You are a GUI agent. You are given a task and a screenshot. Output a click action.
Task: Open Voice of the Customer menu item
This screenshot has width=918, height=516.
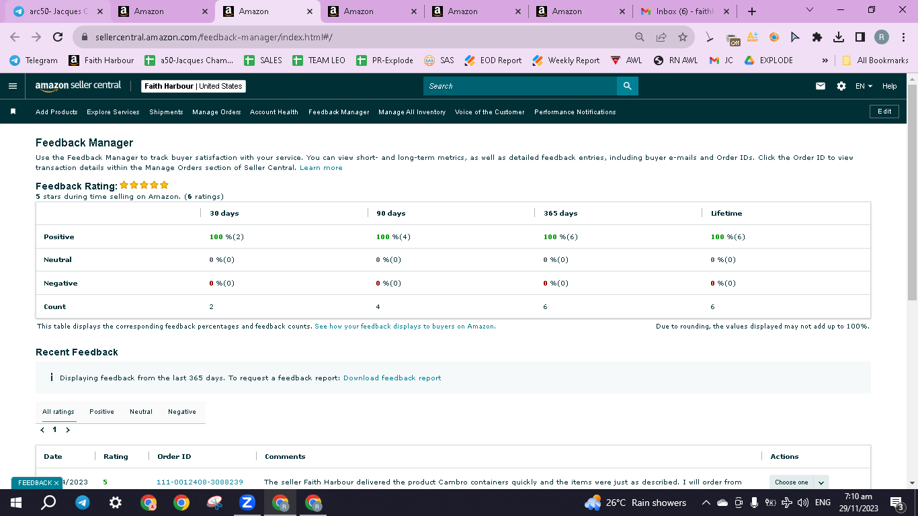click(490, 112)
